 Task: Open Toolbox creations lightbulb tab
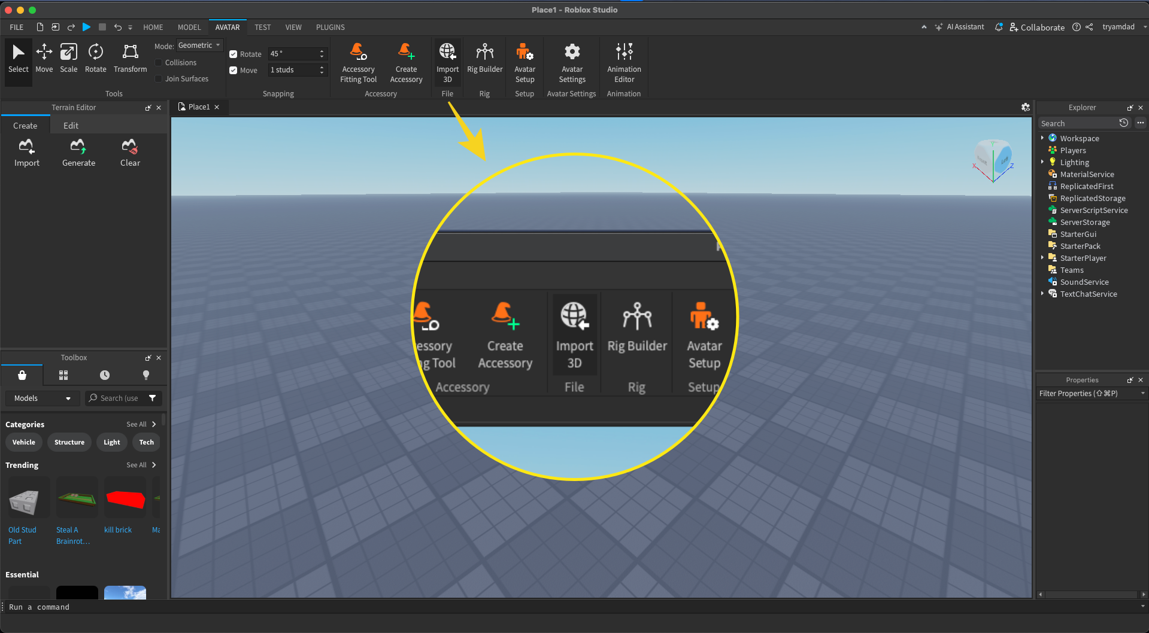coord(146,375)
